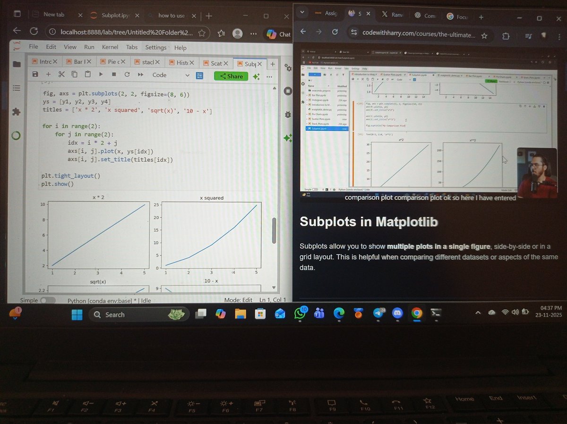
Task: Open the Jupyter Kernel menu
Action: 110,47
